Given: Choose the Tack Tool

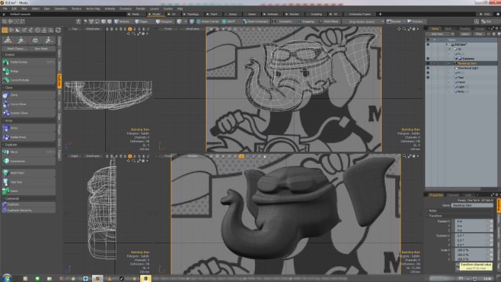Looking at the screenshot, I should click(28, 182).
